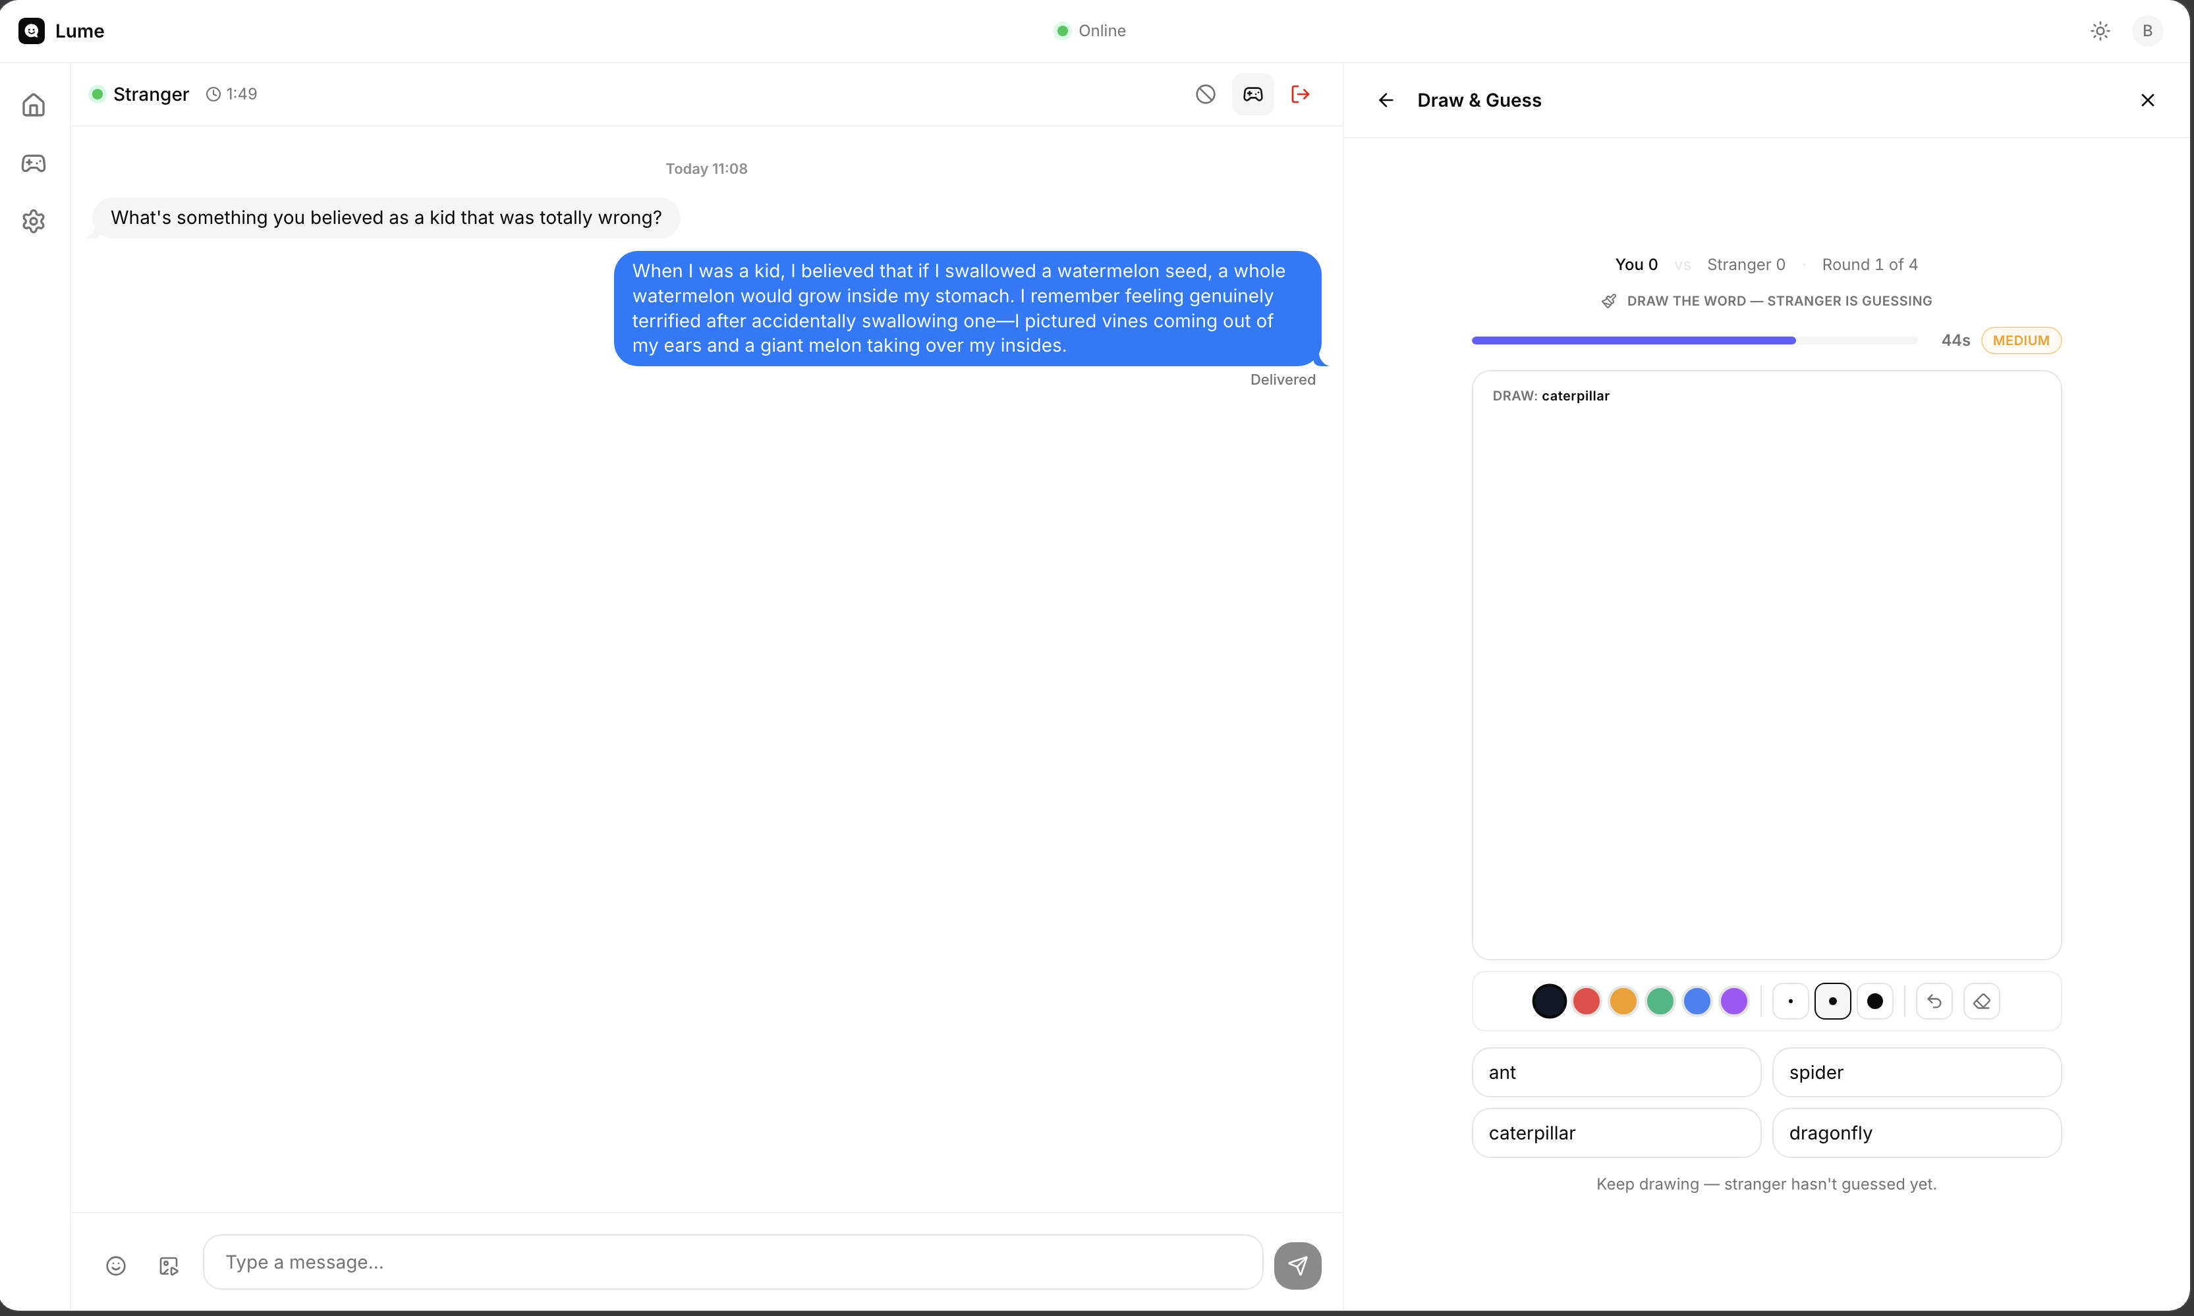Select the small brush size
2194x1316 pixels.
1791,1001
